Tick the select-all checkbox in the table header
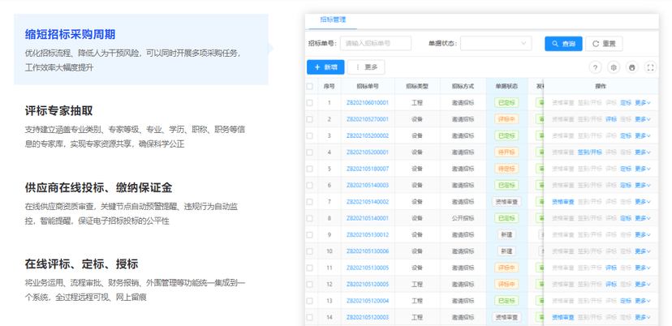This screenshot has width=672, height=326. point(310,87)
